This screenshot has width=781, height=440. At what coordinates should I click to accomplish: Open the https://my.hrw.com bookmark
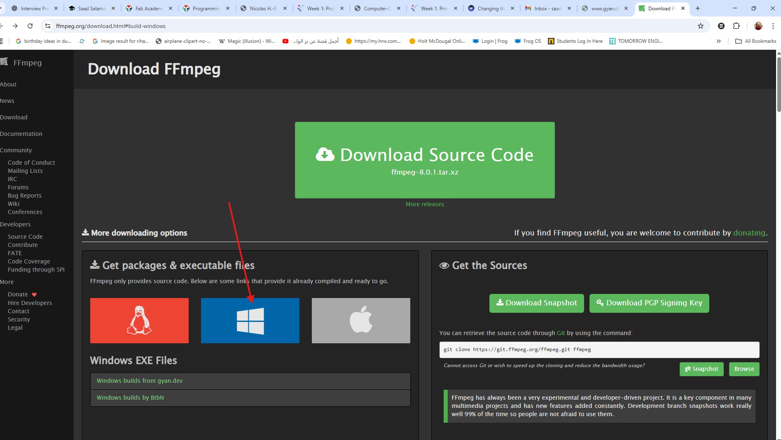[x=373, y=41]
